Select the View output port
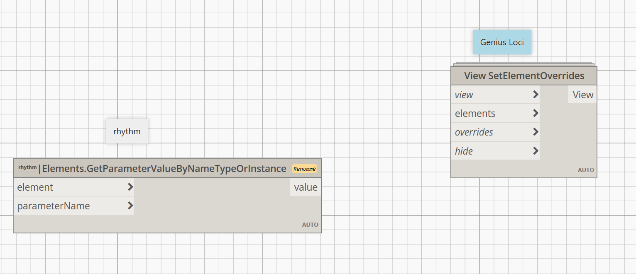This screenshot has height=274, width=636. coord(582,95)
